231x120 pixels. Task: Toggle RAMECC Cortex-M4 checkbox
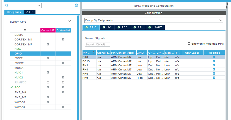63,82
